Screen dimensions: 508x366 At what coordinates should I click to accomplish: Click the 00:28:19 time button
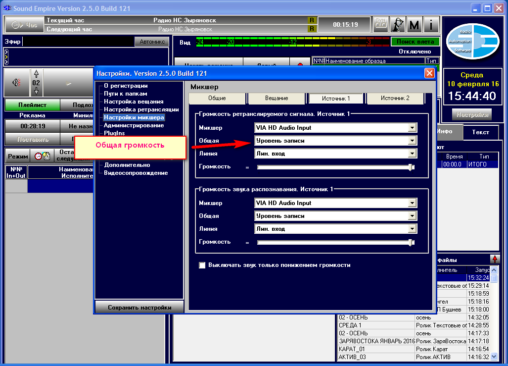click(33, 126)
